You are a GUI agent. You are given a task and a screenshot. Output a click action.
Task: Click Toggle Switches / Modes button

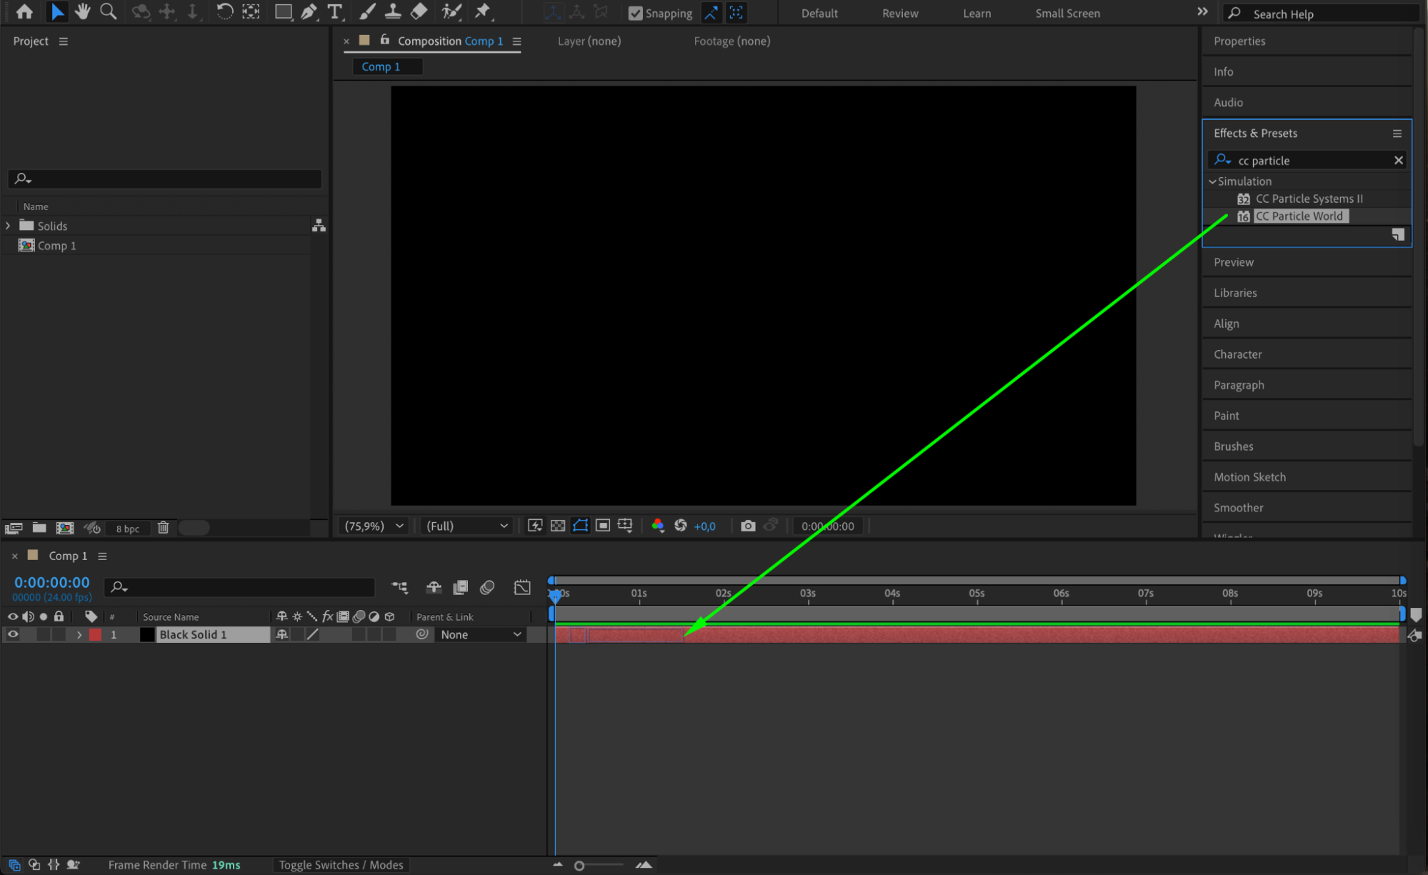pos(341,865)
